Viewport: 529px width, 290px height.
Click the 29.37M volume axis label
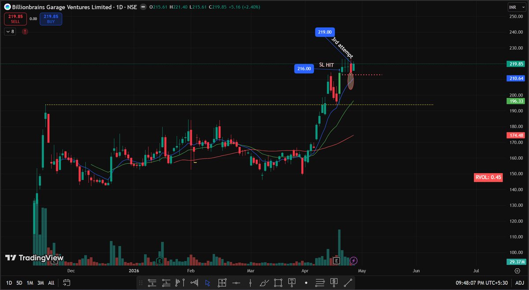pos(516,262)
